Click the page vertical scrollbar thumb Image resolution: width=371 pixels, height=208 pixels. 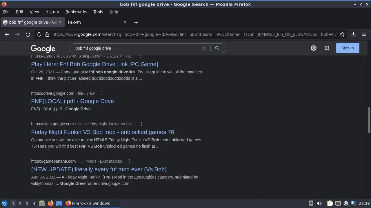(369, 120)
